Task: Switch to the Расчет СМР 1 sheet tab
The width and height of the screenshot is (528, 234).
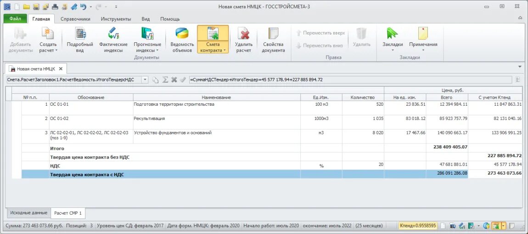Action: (68, 213)
